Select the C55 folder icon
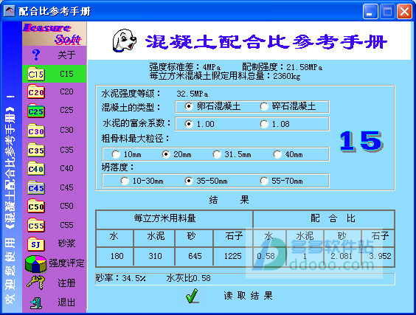This screenshot has height=315, width=416. click(36, 225)
